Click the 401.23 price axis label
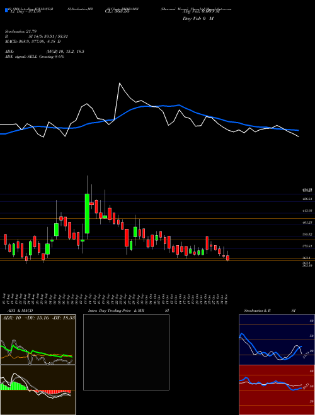The height and width of the screenshot is (415, 315). click(307, 223)
